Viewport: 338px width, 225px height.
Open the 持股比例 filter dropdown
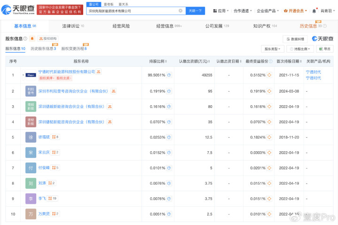tap(300, 49)
